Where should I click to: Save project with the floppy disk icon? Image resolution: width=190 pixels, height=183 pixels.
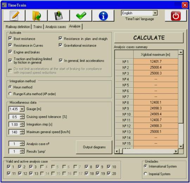(x=59, y=15)
